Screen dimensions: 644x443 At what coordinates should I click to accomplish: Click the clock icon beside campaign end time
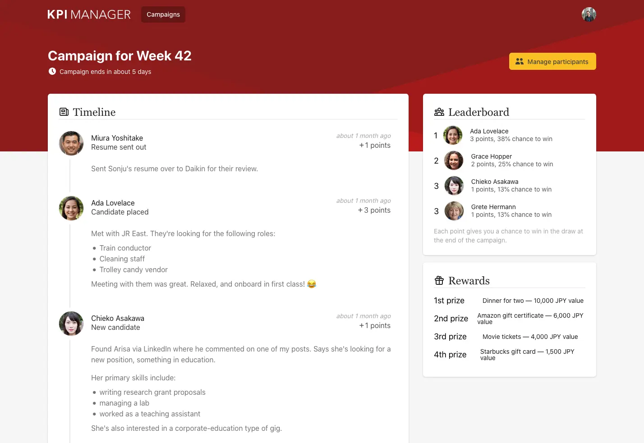point(52,72)
